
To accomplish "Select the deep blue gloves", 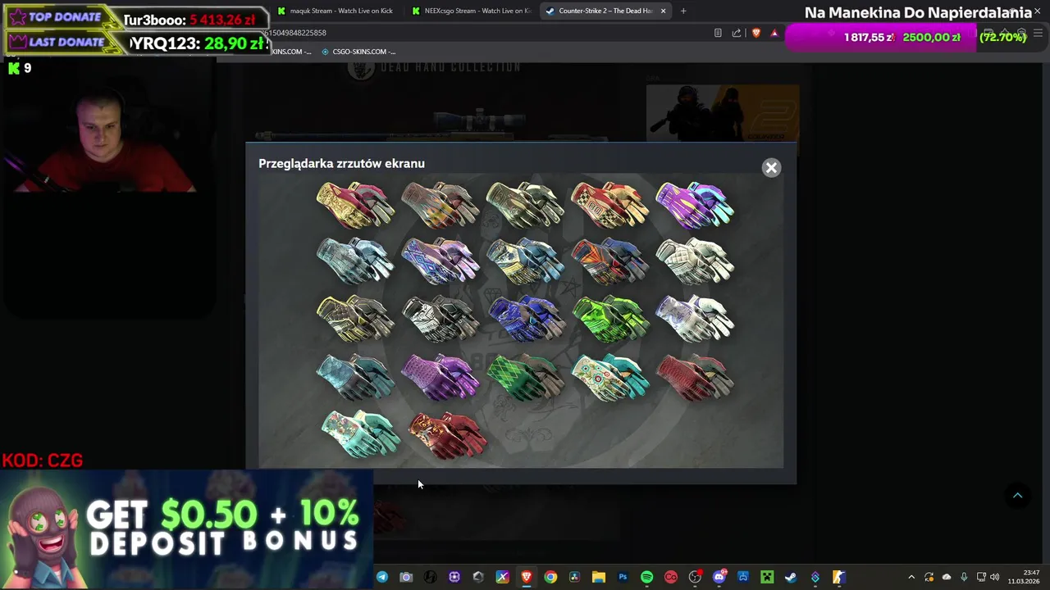I will pos(525,319).
